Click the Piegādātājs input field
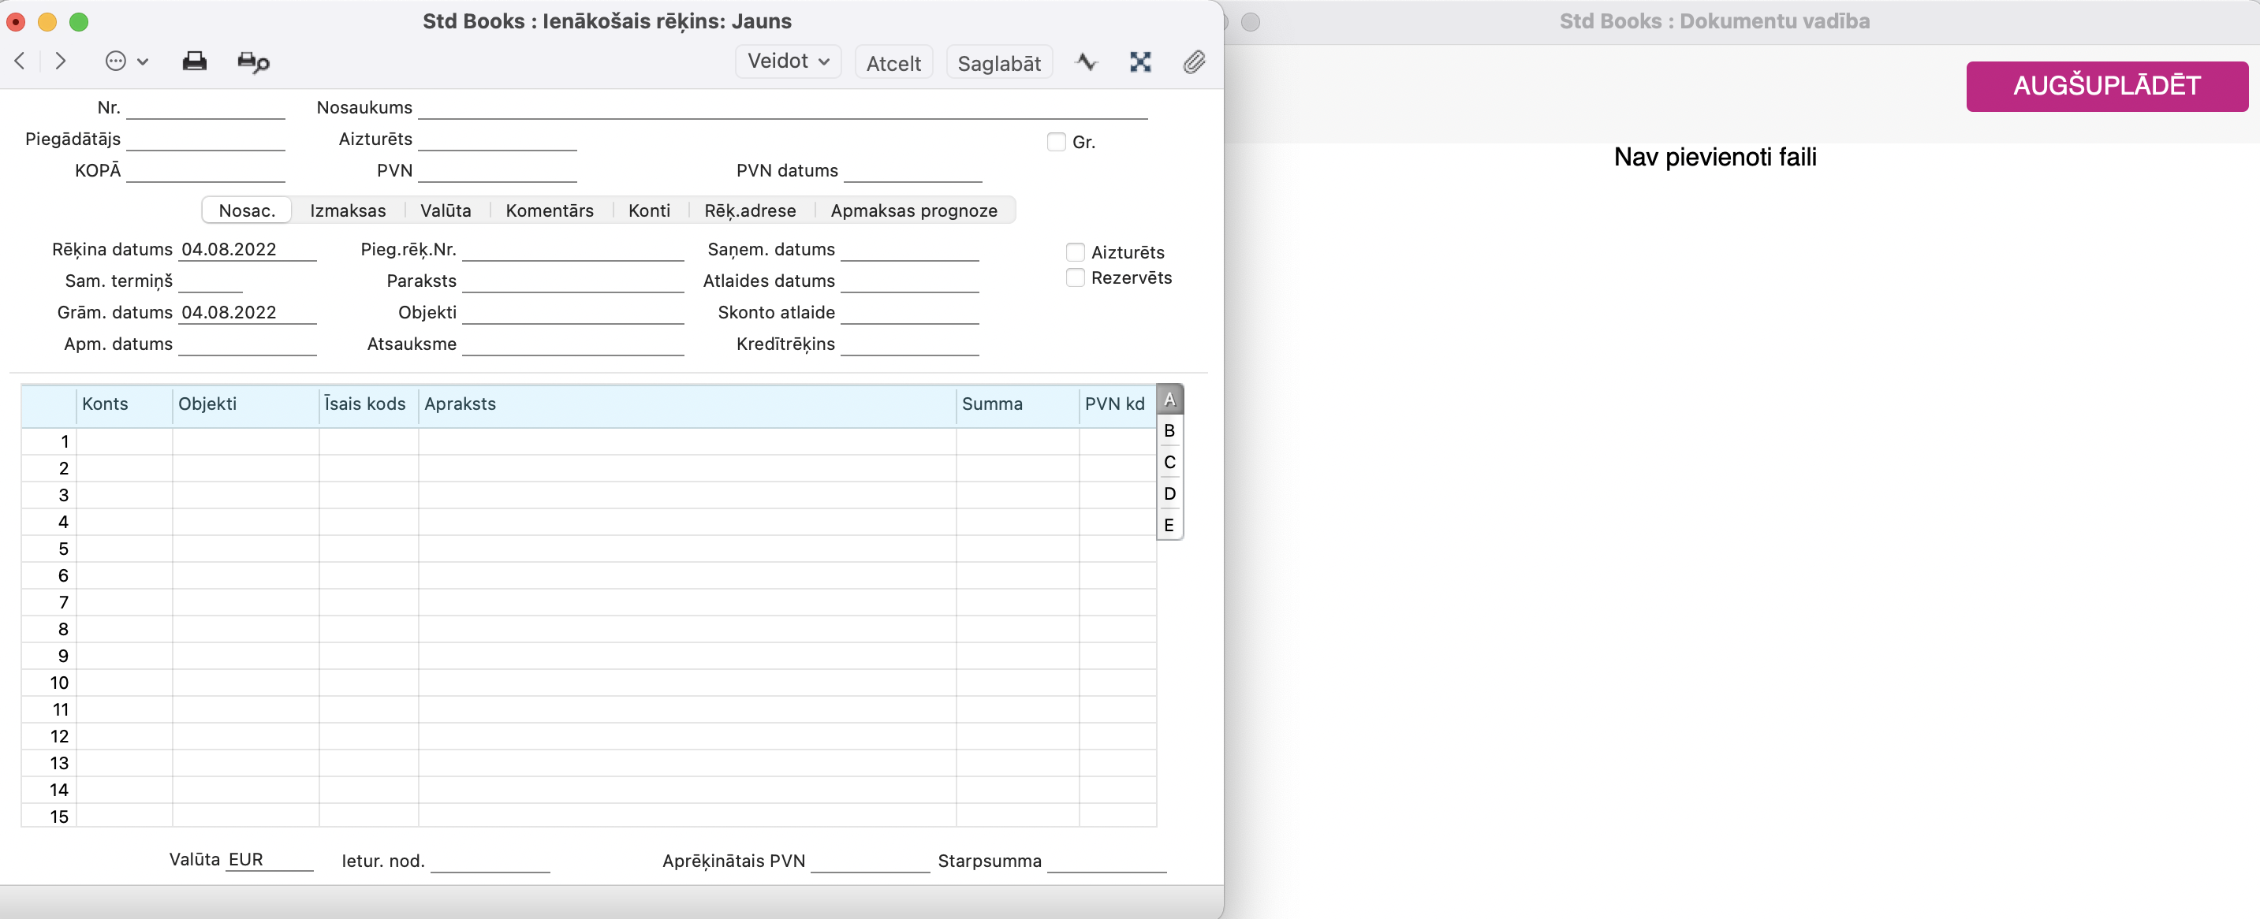The width and height of the screenshot is (2260, 919). pyautogui.click(x=205, y=140)
